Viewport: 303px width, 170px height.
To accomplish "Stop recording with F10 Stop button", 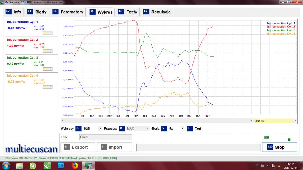I will 279,147.
